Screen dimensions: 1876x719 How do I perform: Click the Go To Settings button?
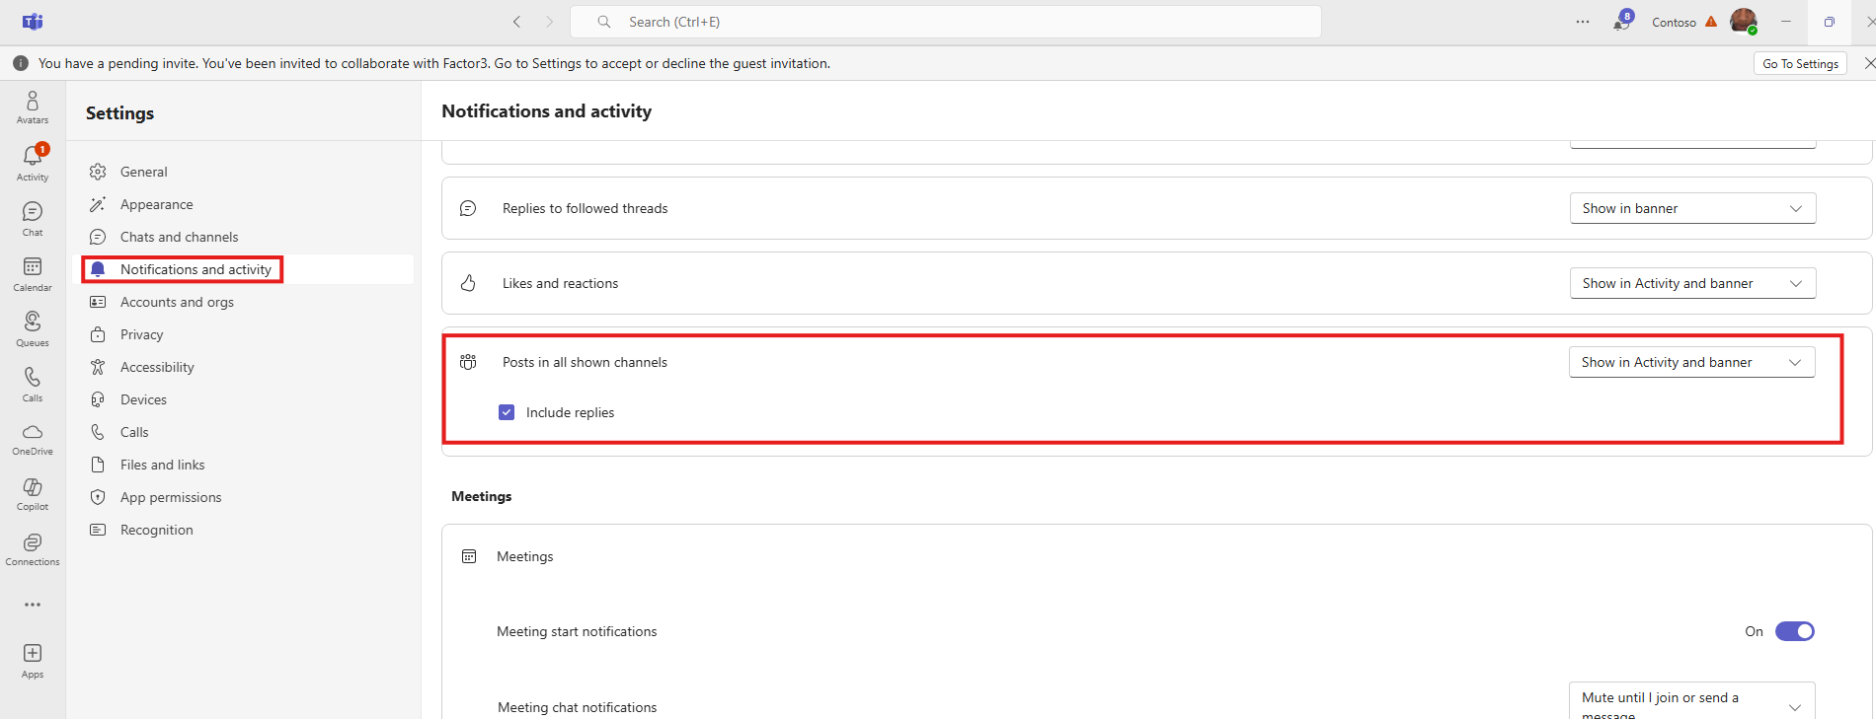(x=1800, y=63)
